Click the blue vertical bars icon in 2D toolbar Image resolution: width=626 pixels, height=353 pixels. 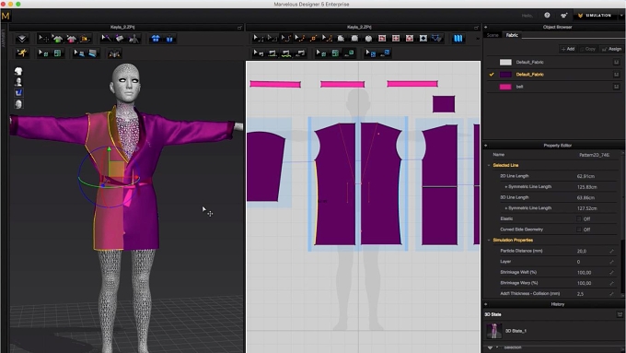pyautogui.click(x=458, y=39)
